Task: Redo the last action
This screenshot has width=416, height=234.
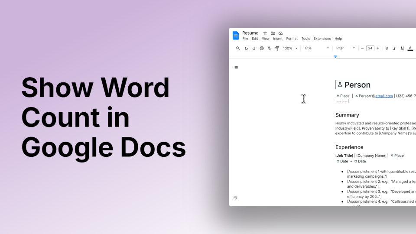Action: [254, 48]
